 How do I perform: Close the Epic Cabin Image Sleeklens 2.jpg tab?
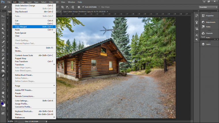tap(107, 12)
